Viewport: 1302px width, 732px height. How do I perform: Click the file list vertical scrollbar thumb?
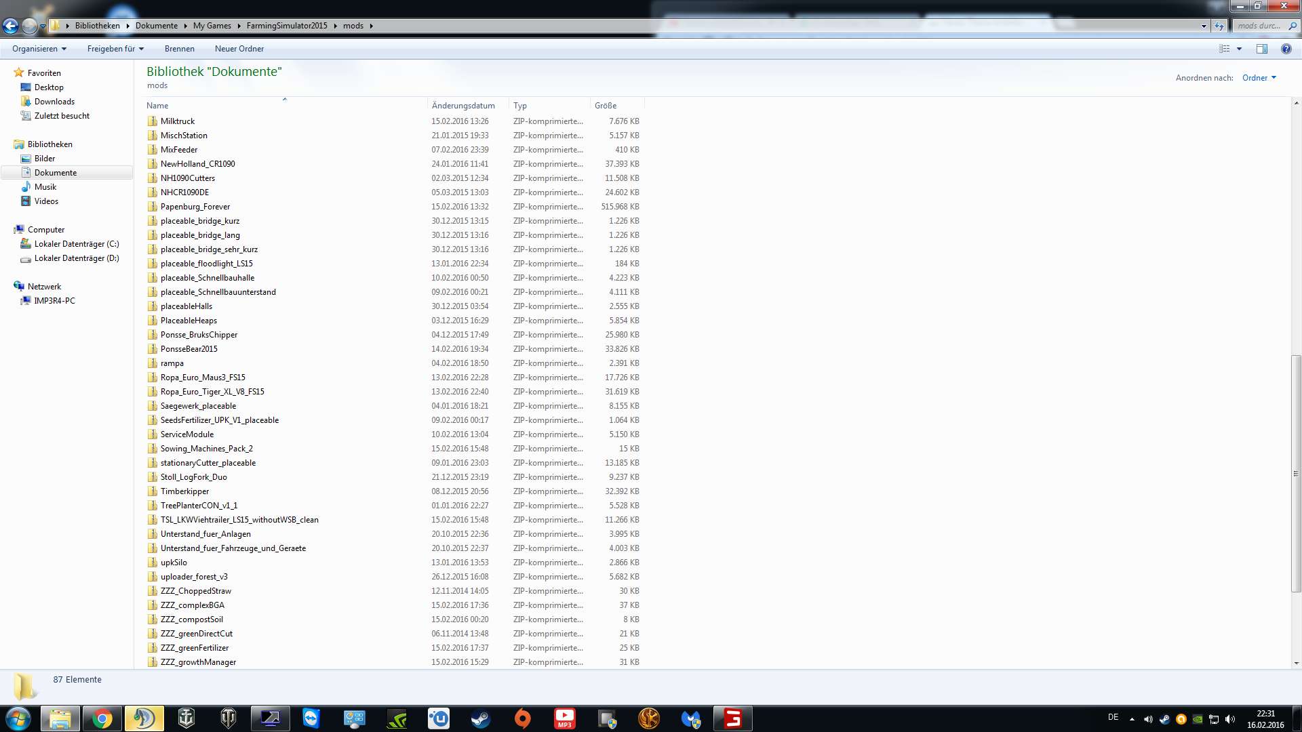(1296, 474)
